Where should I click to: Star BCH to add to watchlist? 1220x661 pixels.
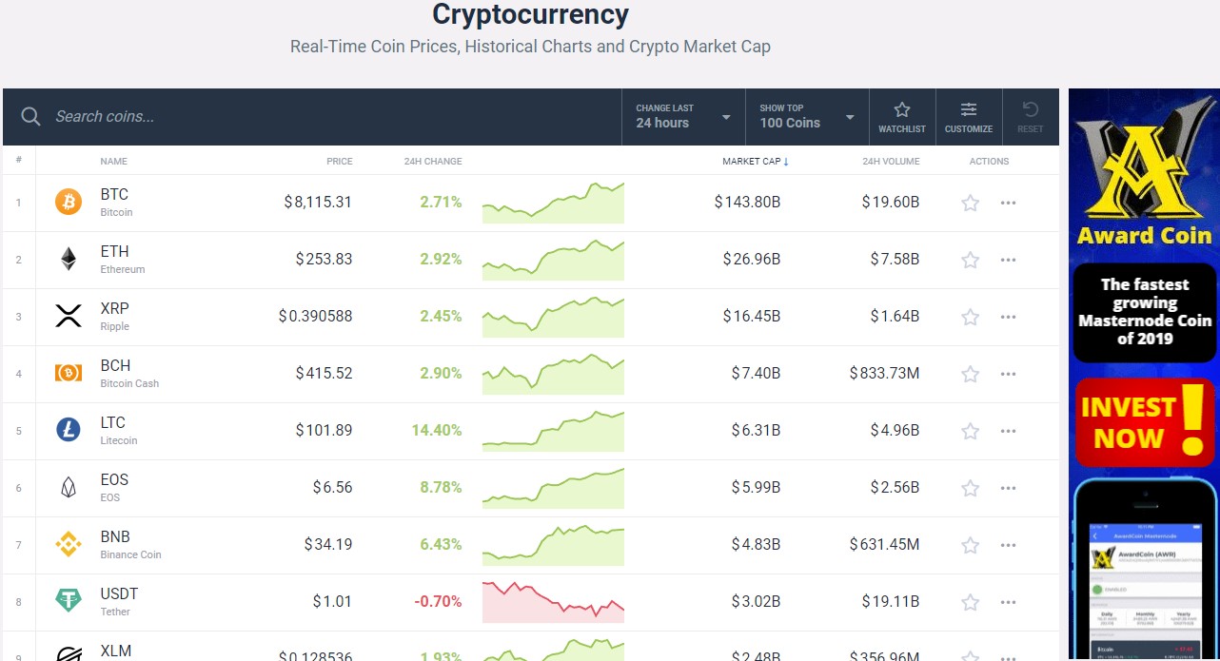pos(970,374)
